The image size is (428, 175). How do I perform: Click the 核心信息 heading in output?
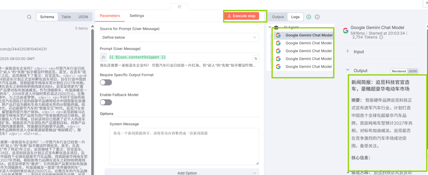coord(360,158)
